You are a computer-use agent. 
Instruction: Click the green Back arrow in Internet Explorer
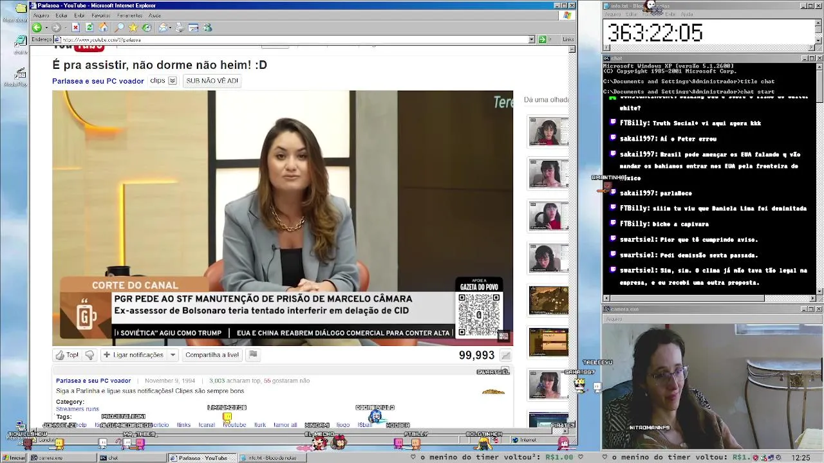(37, 28)
